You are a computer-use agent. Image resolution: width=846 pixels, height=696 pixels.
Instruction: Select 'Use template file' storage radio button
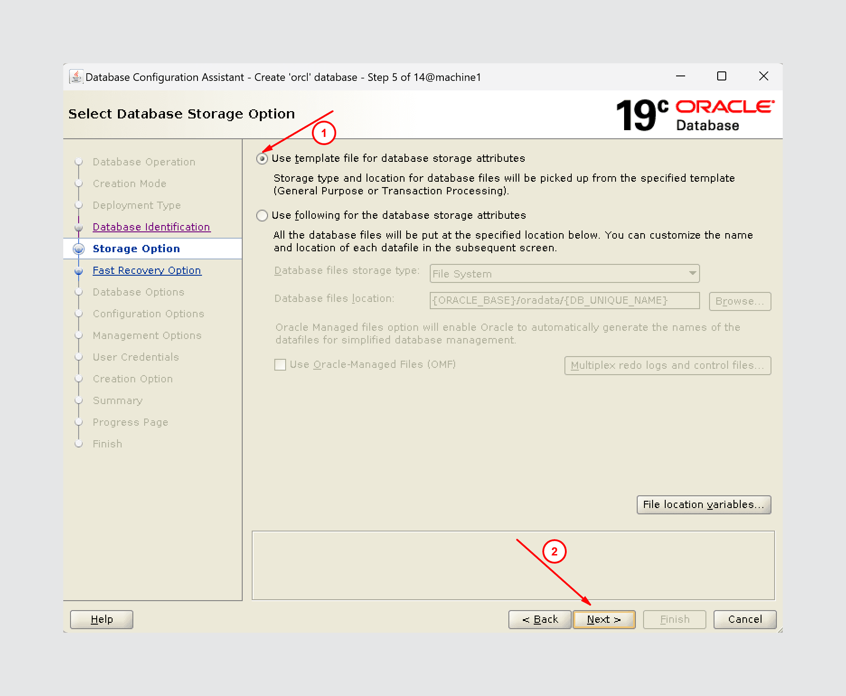click(262, 159)
